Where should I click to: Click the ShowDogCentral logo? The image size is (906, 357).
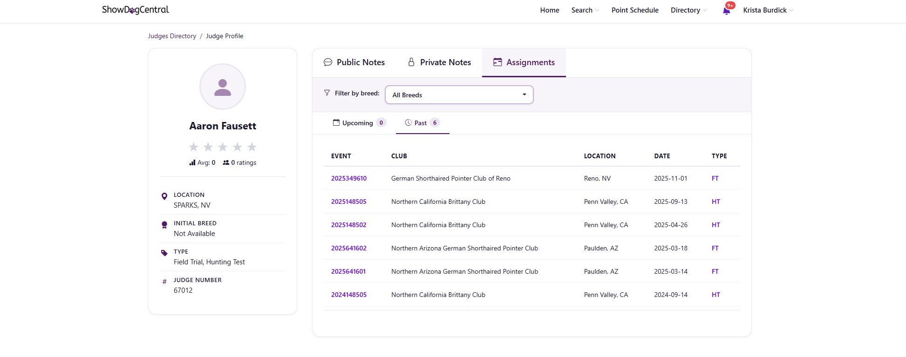(x=135, y=10)
